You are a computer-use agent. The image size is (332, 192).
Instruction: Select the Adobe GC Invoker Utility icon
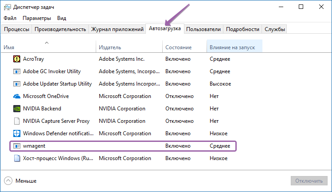point(17,71)
